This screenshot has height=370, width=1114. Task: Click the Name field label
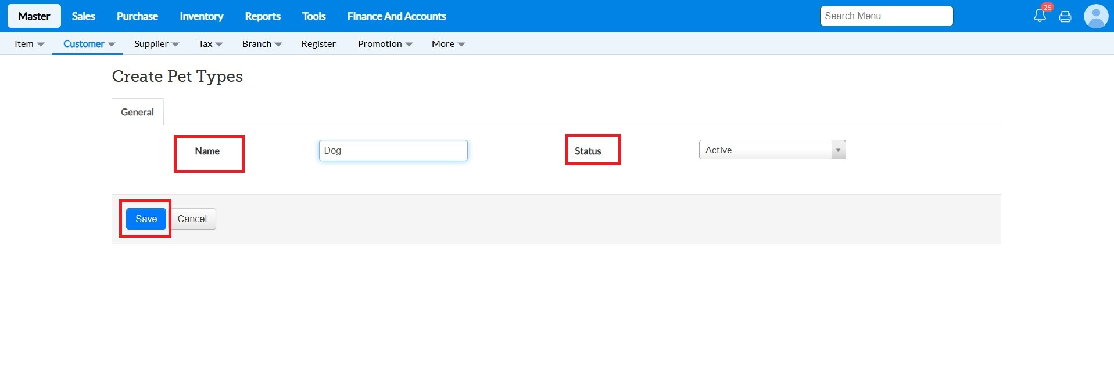[207, 151]
